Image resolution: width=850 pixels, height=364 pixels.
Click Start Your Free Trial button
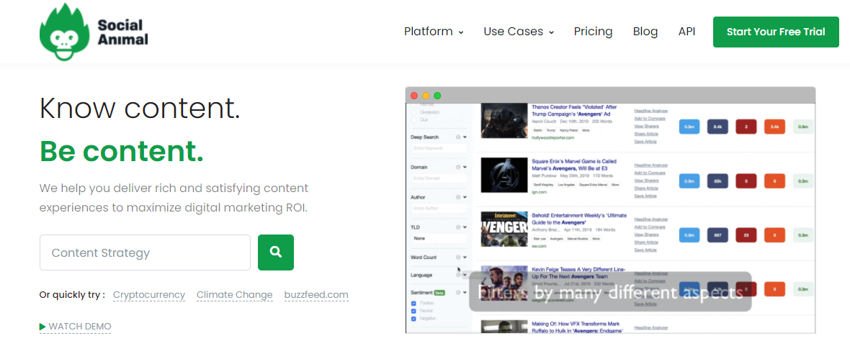[x=775, y=32]
